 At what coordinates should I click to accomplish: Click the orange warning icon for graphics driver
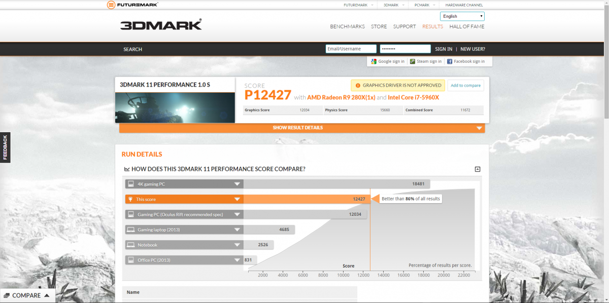358,86
